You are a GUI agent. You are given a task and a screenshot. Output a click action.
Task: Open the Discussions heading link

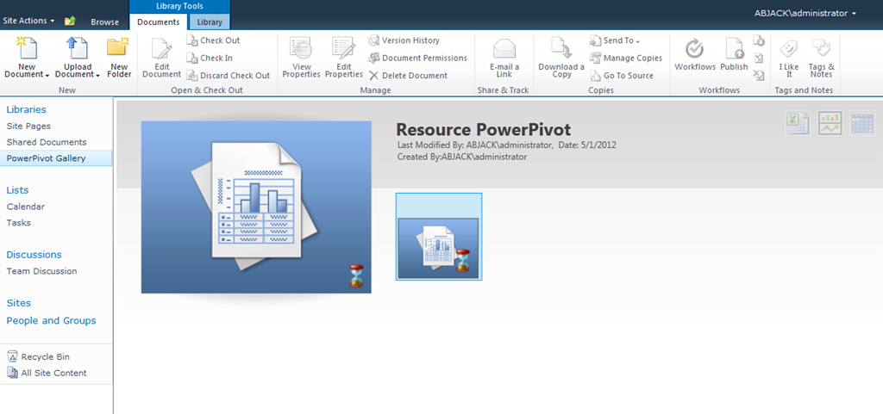pos(34,255)
